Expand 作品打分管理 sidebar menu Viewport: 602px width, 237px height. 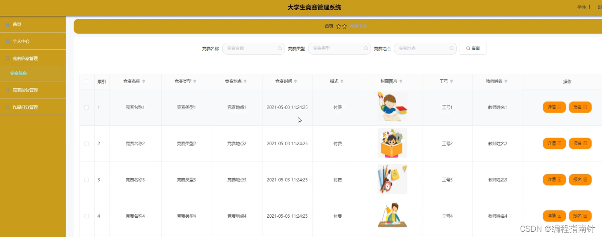click(33, 107)
